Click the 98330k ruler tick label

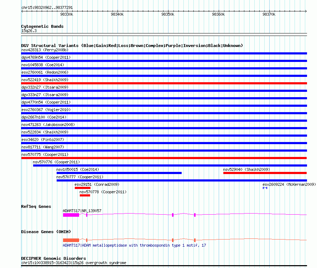67,14
